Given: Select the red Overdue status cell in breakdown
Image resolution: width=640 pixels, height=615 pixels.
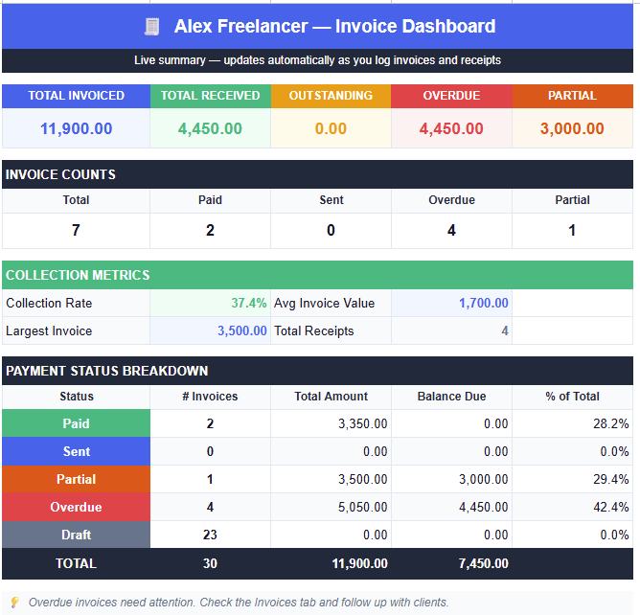Looking at the screenshot, I should (x=76, y=507).
